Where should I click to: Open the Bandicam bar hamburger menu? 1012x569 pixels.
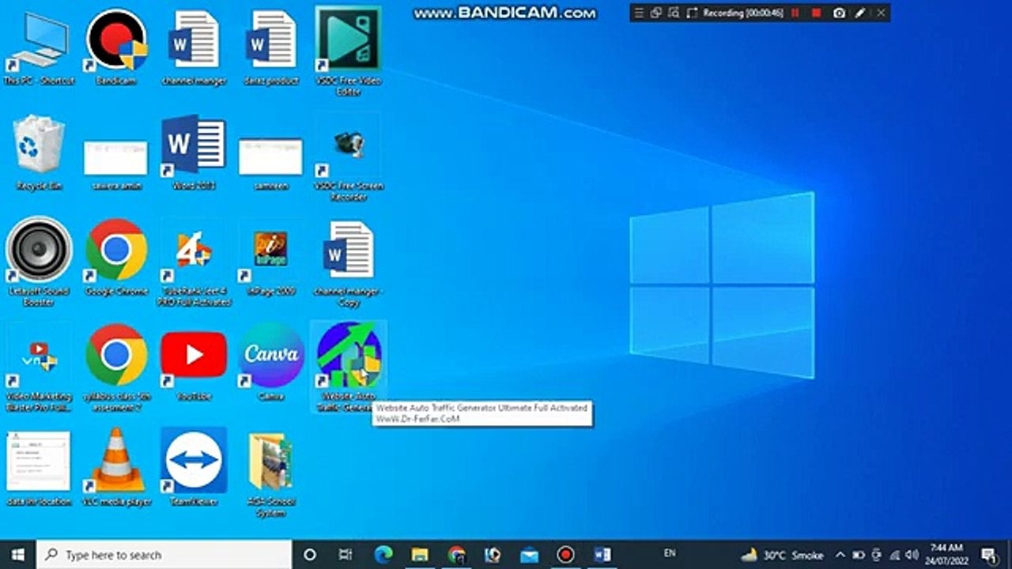coord(639,13)
